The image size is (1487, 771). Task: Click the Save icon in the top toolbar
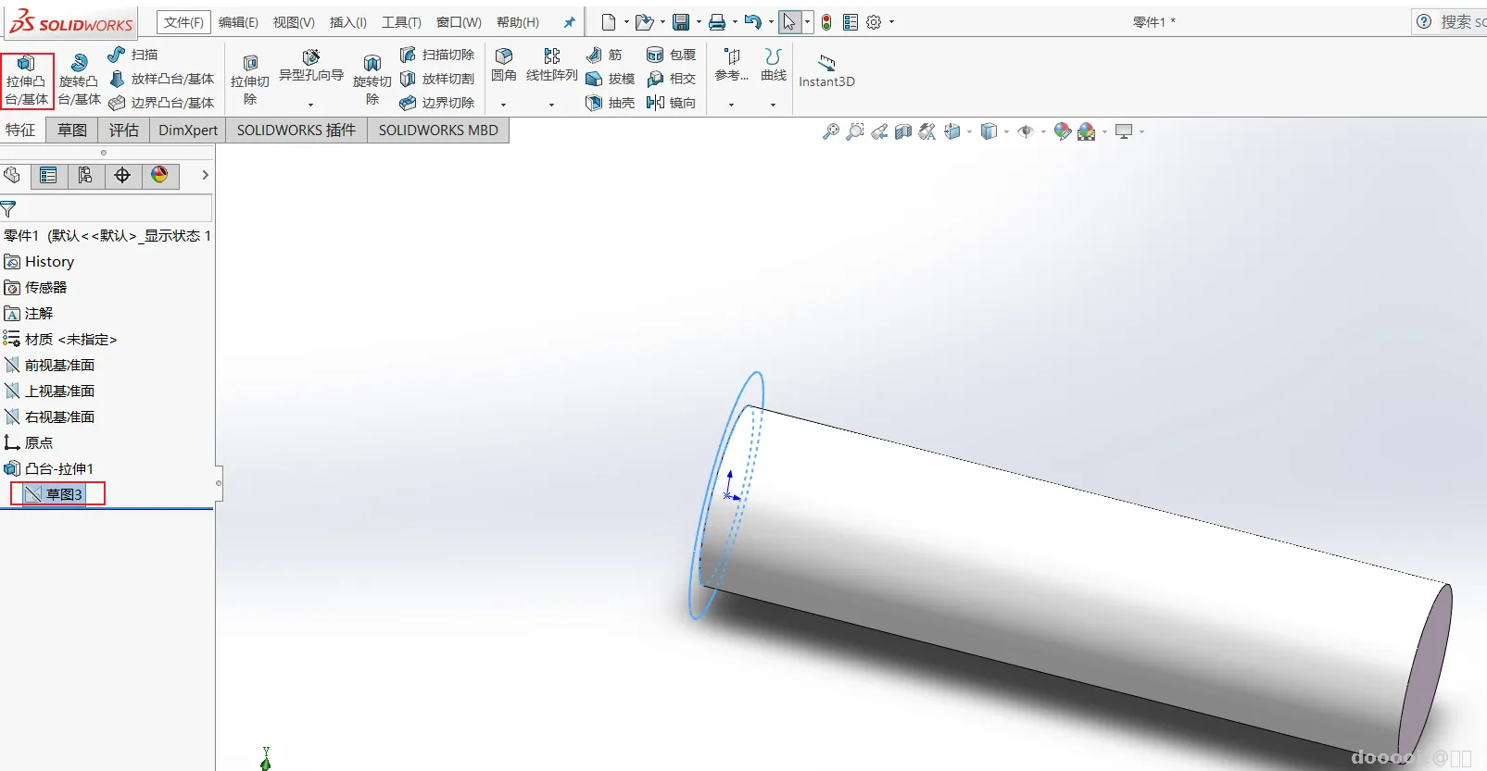681,22
